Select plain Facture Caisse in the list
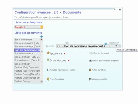138x104 pixels. 27,81
